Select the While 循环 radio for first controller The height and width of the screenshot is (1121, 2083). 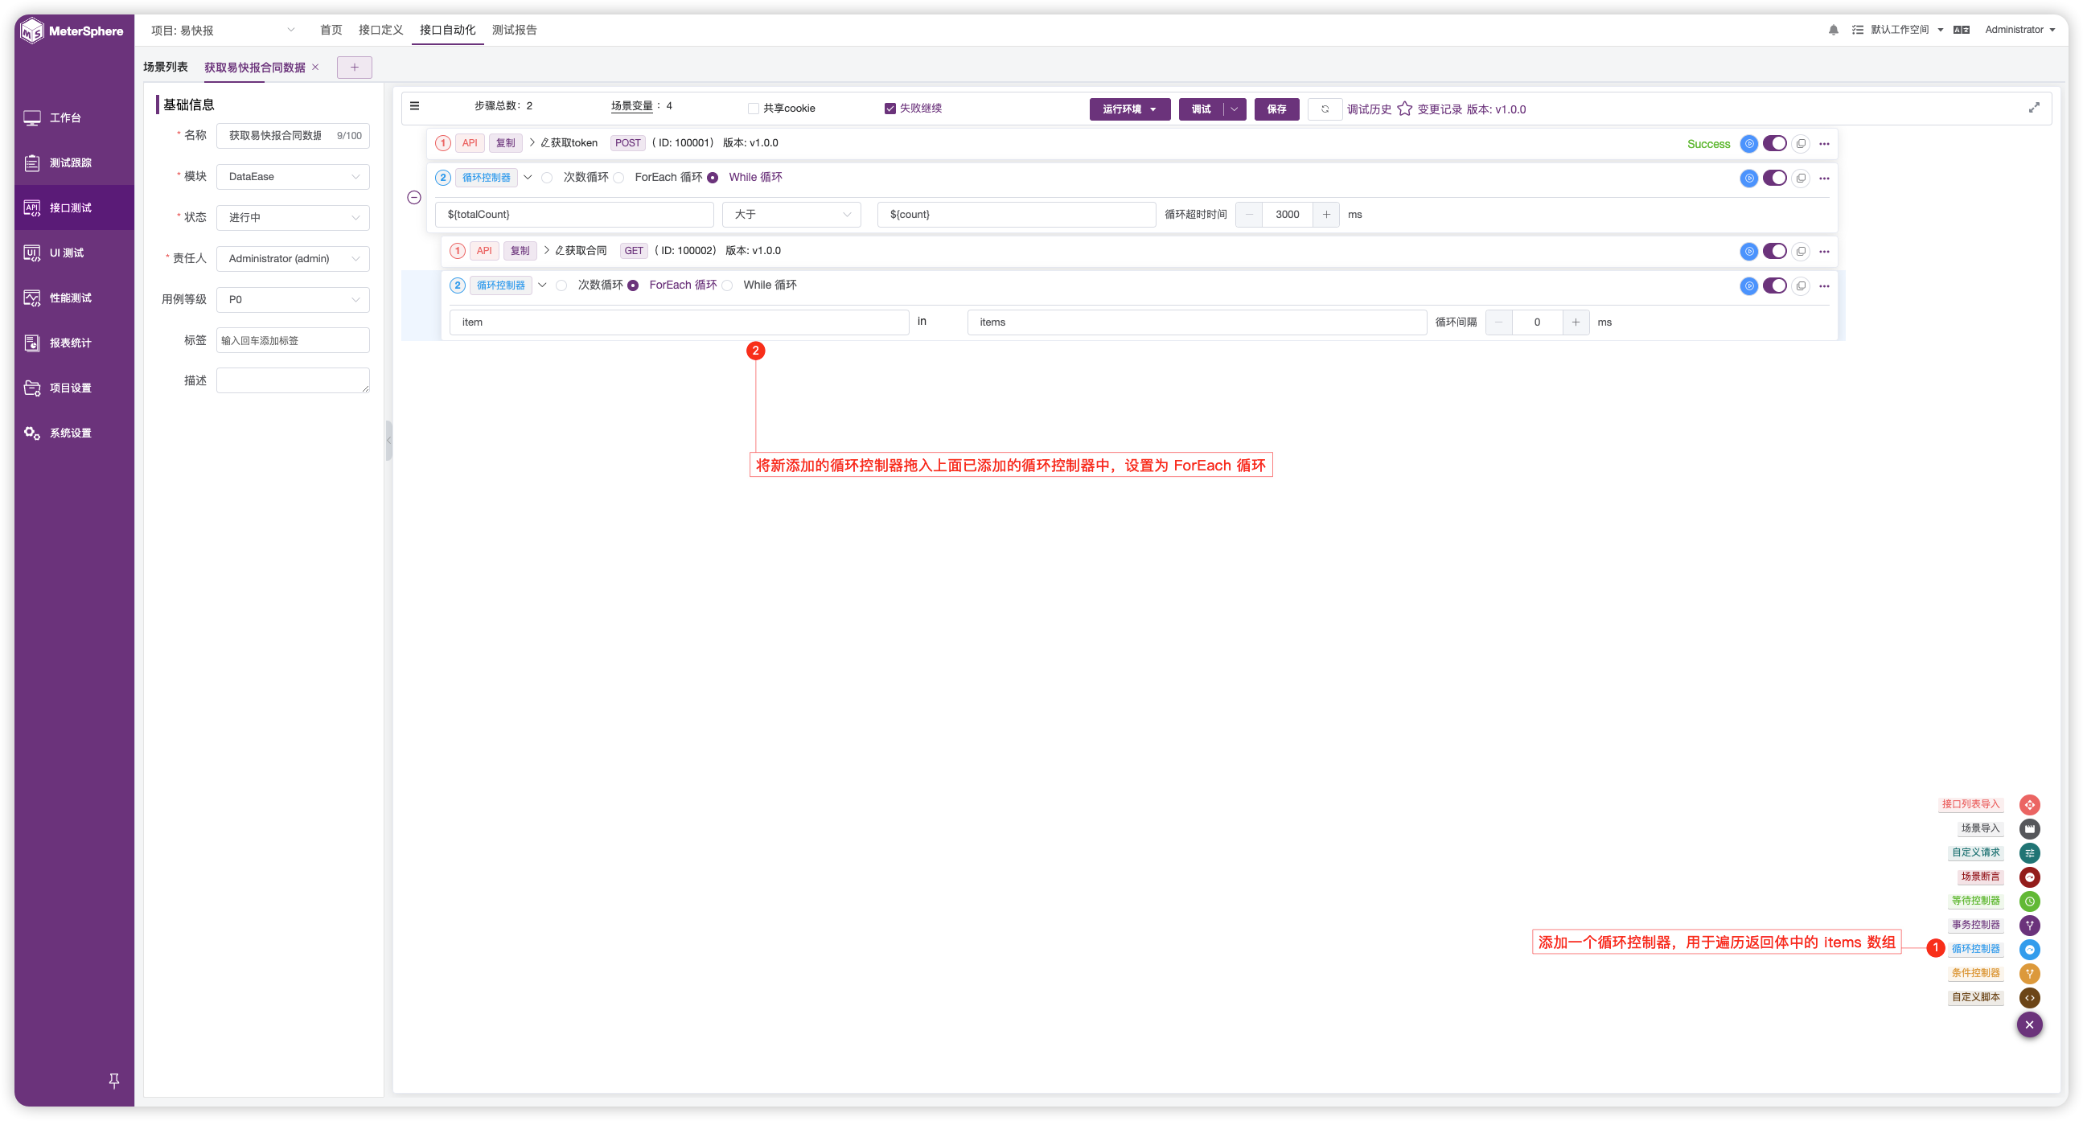tap(713, 177)
